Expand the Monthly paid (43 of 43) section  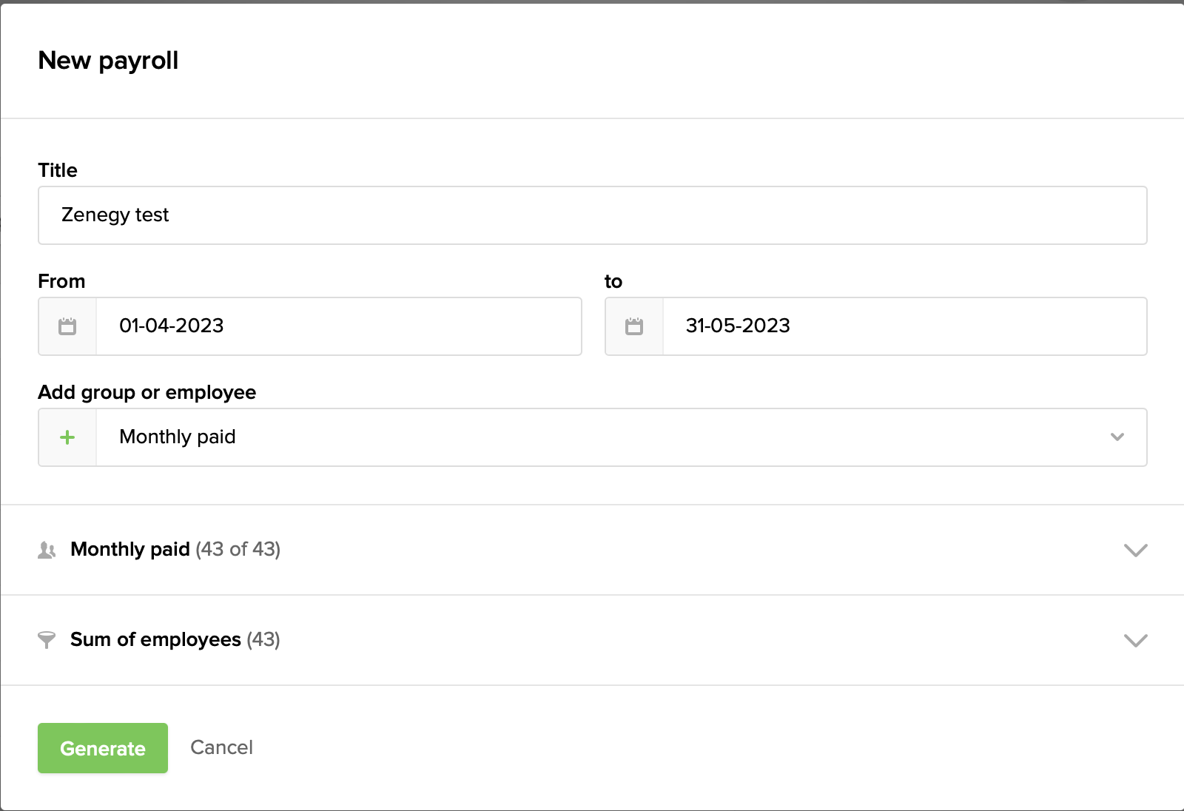[1134, 550]
